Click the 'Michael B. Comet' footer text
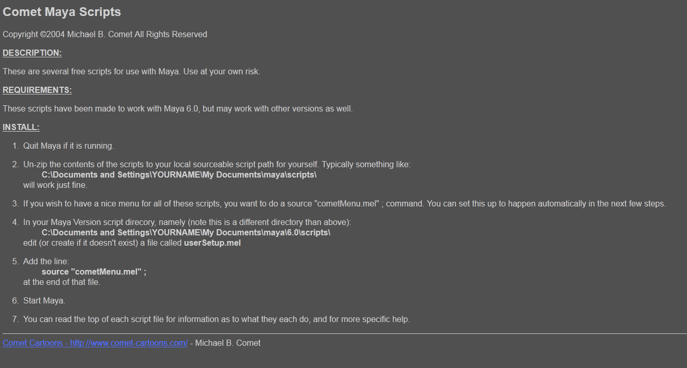This screenshot has width=687, height=368. click(228, 343)
